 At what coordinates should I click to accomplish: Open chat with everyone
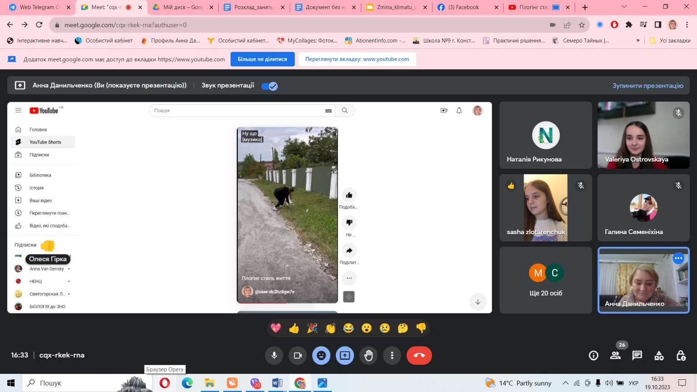[x=637, y=356]
